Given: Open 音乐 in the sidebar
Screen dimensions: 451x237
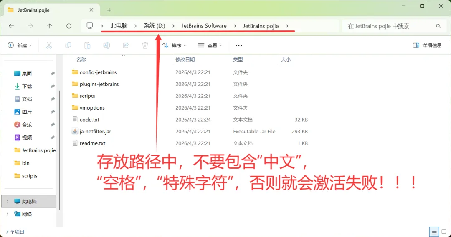Looking at the screenshot, I should pos(23,125).
